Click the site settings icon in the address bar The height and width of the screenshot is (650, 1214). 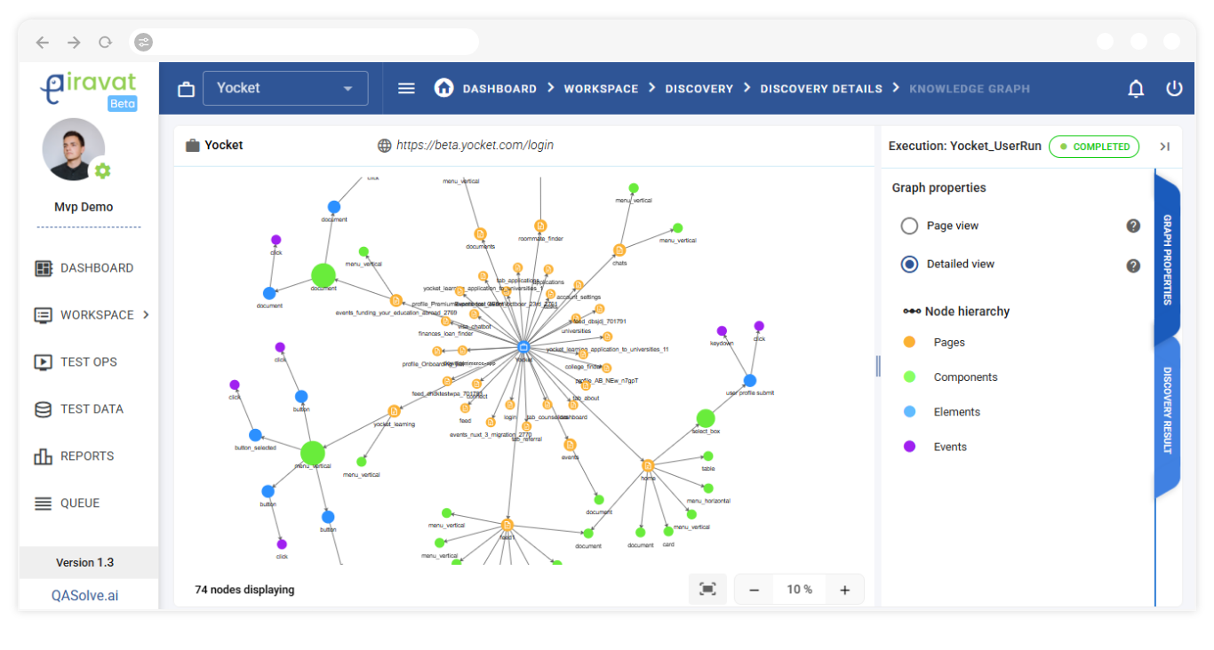pyautogui.click(x=144, y=42)
